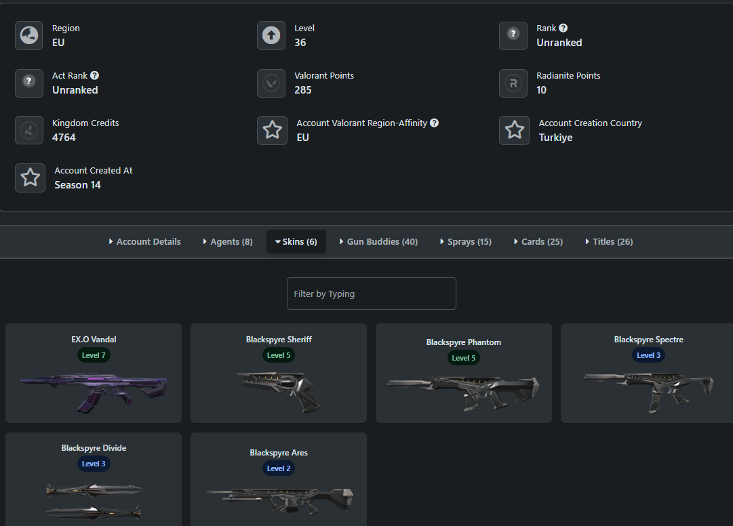Click the Level 7 badge on EX.O Vandal
Screen dimensions: 733x526
click(94, 355)
